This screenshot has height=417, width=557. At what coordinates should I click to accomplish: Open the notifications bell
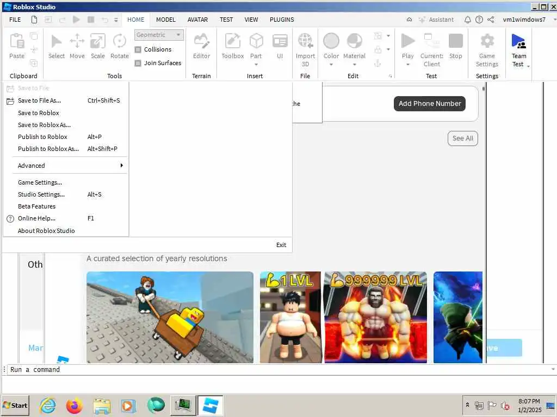467,20
